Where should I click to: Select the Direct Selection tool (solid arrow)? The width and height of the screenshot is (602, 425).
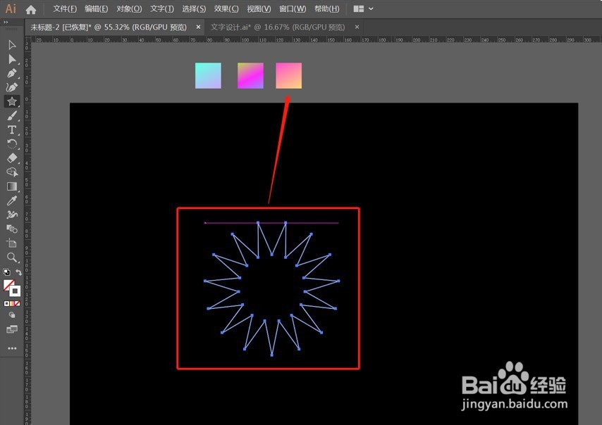12,59
